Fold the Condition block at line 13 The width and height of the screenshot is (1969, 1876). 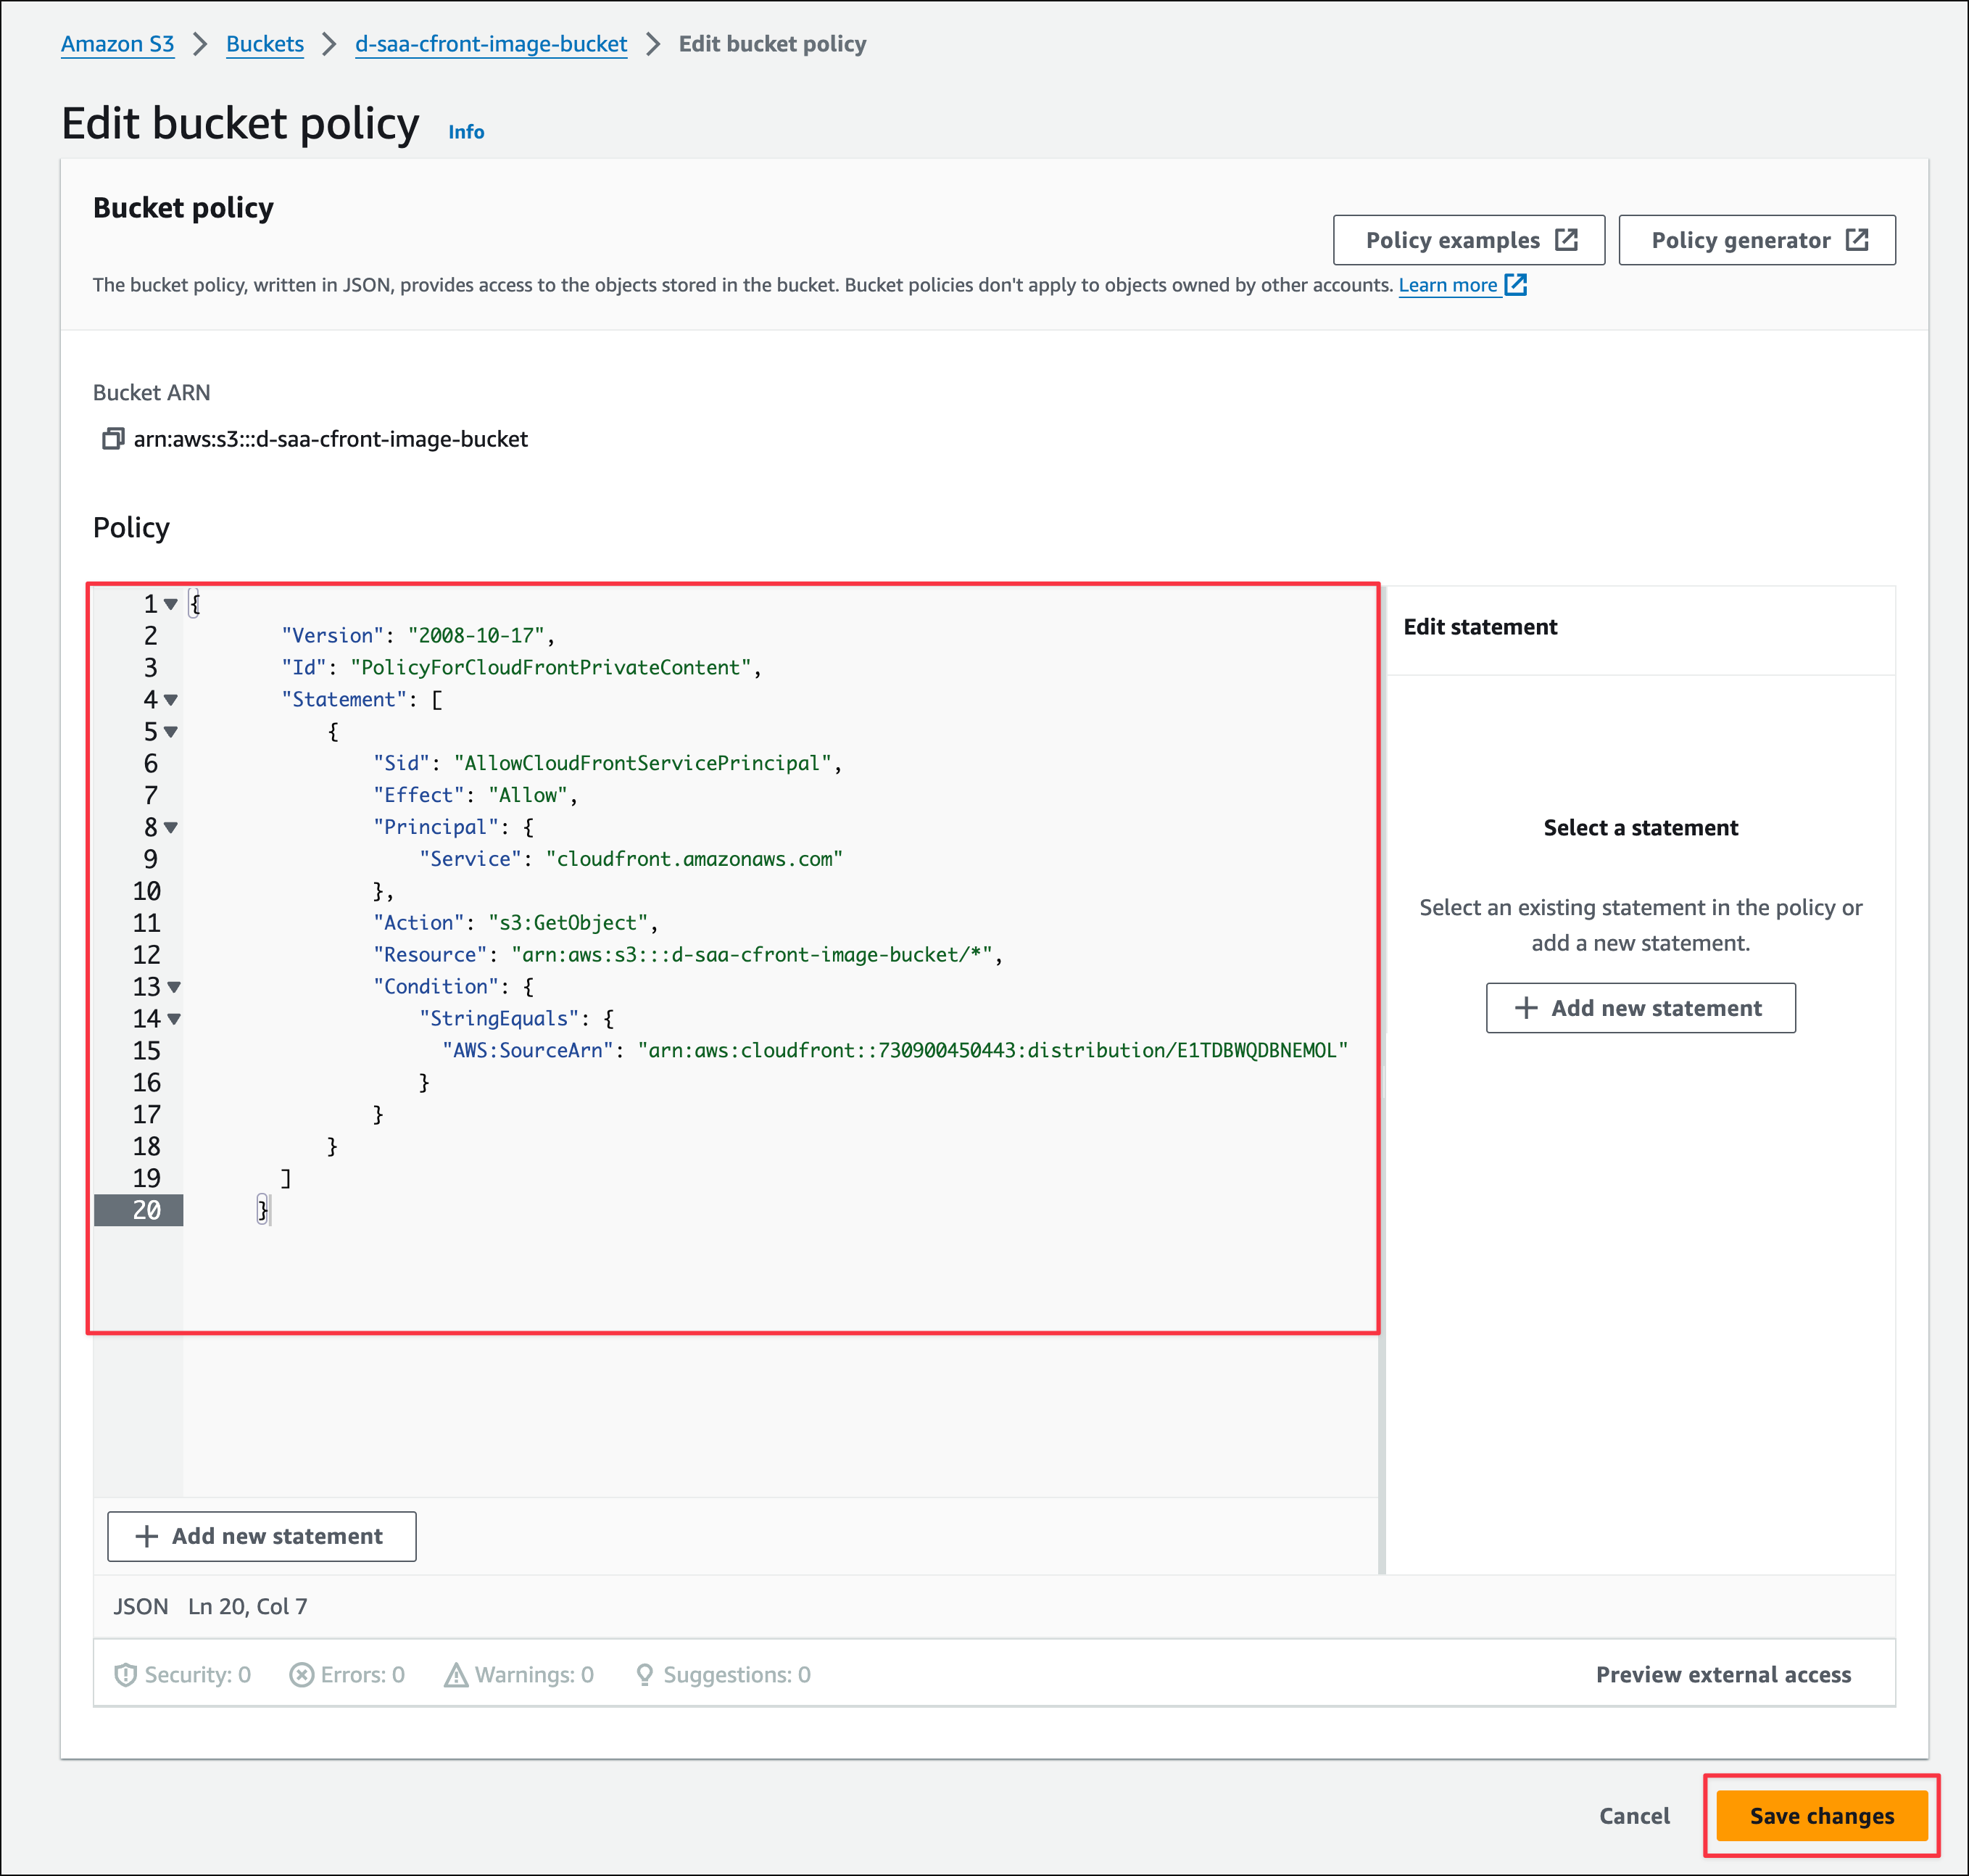[x=174, y=987]
